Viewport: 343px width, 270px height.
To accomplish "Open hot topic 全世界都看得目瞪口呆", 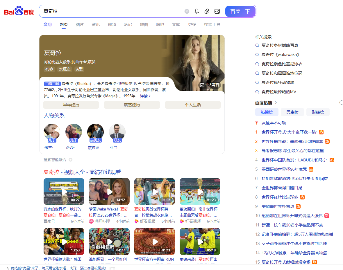I will coord(282,188).
